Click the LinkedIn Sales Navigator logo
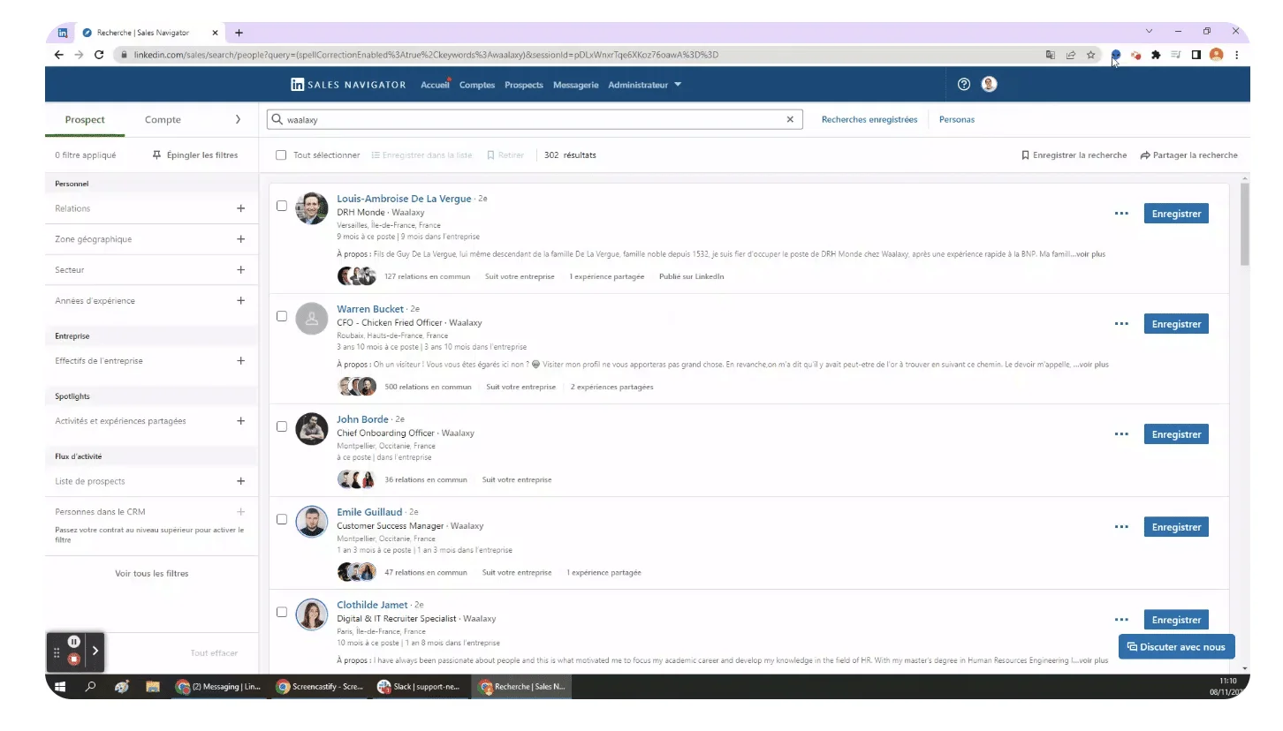The image size is (1283, 731). 348,85
